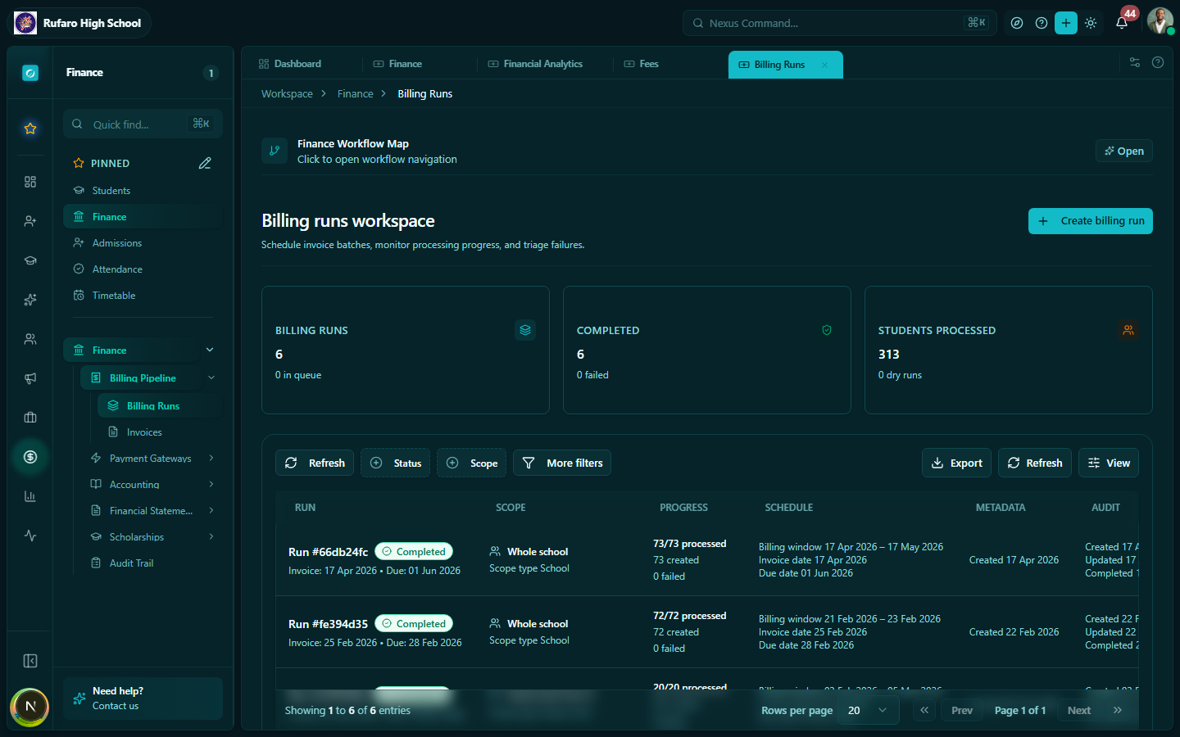This screenshot has height=737, width=1180.
Task: Click More filters button
Action: pyautogui.click(x=562, y=463)
